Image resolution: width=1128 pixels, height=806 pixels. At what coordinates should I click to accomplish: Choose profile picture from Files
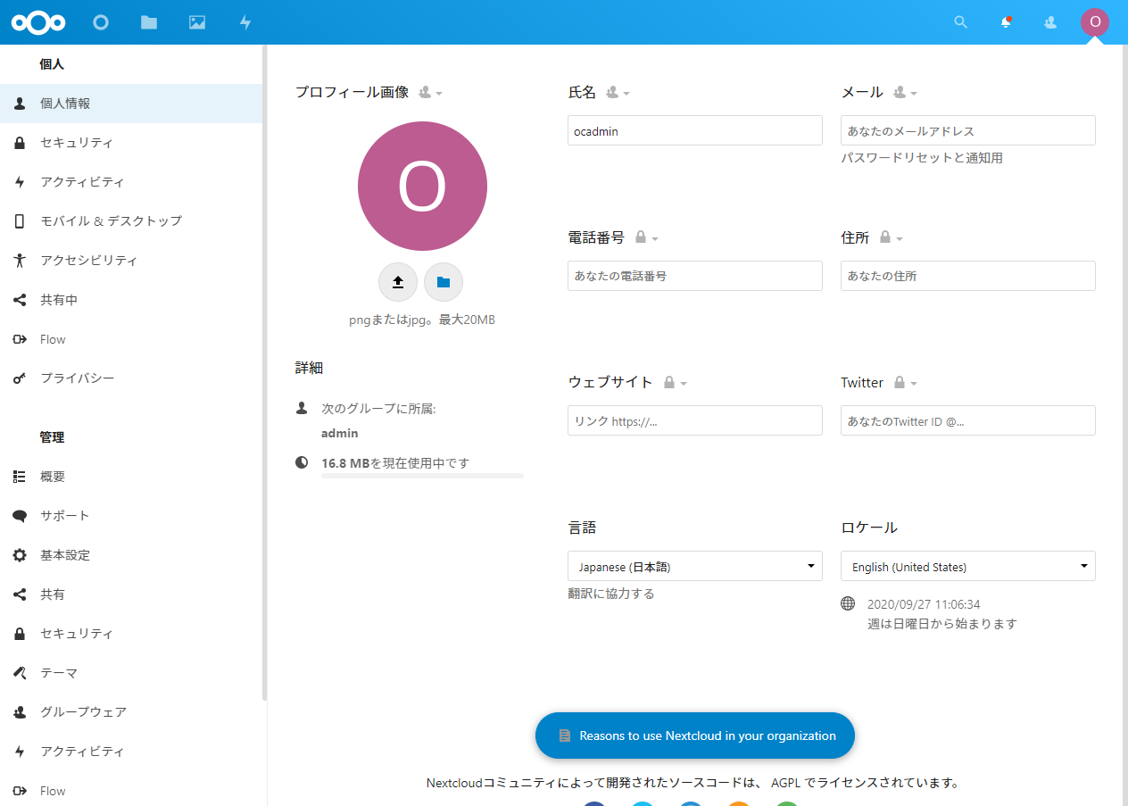pyautogui.click(x=444, y=282)
